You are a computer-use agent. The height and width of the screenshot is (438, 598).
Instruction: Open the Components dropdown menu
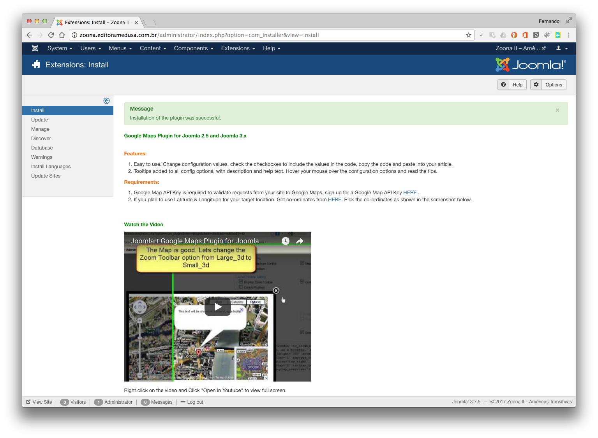pos(194,48)
